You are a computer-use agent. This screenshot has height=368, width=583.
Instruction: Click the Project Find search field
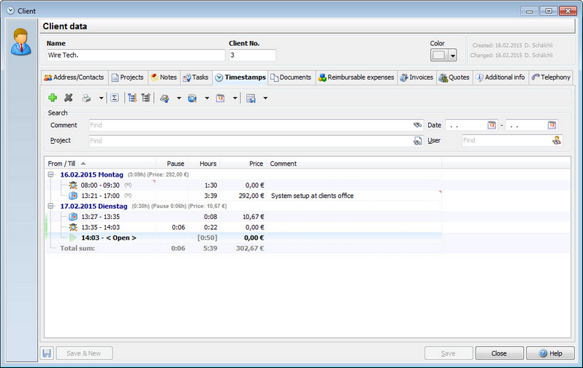(256, 140)
